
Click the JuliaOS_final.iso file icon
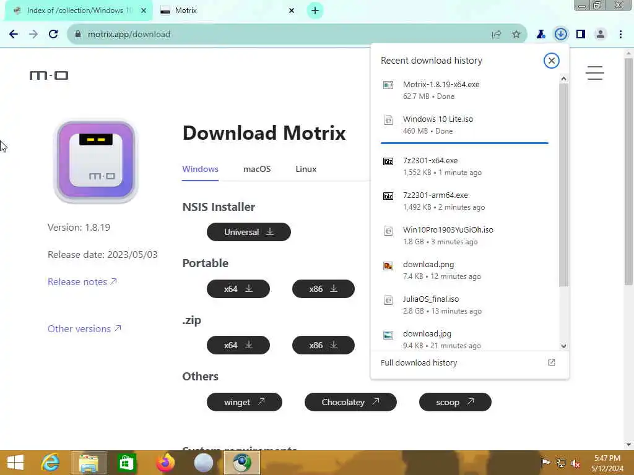pyautogui.click(x=388, y=300)
